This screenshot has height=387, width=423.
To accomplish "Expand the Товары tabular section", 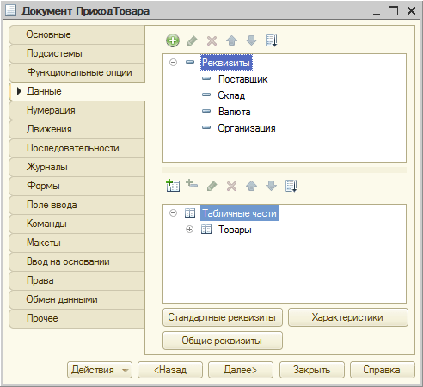I will (x=189, y=230).
